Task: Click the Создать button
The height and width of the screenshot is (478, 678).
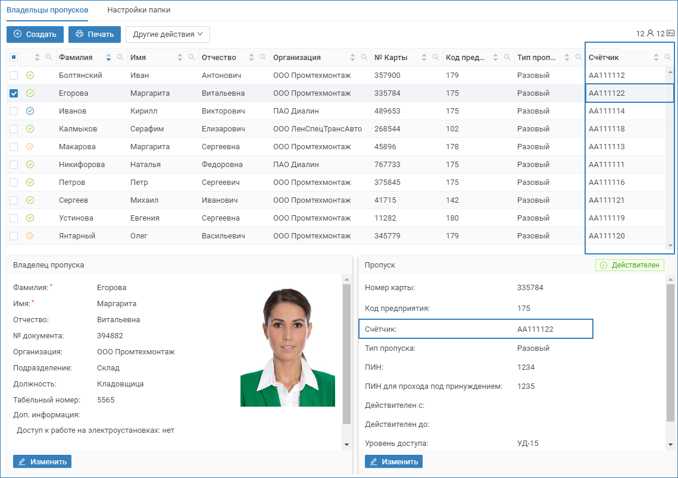Action: (35, 34)
